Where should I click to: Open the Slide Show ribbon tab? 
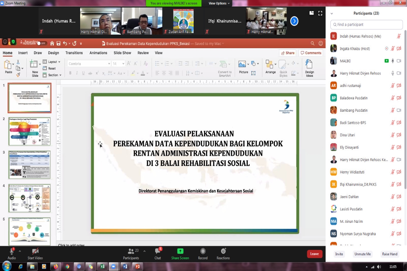[x=122, y=53]
